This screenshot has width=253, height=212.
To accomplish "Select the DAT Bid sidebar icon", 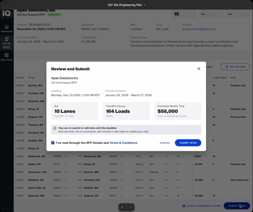I will (7, 41).
